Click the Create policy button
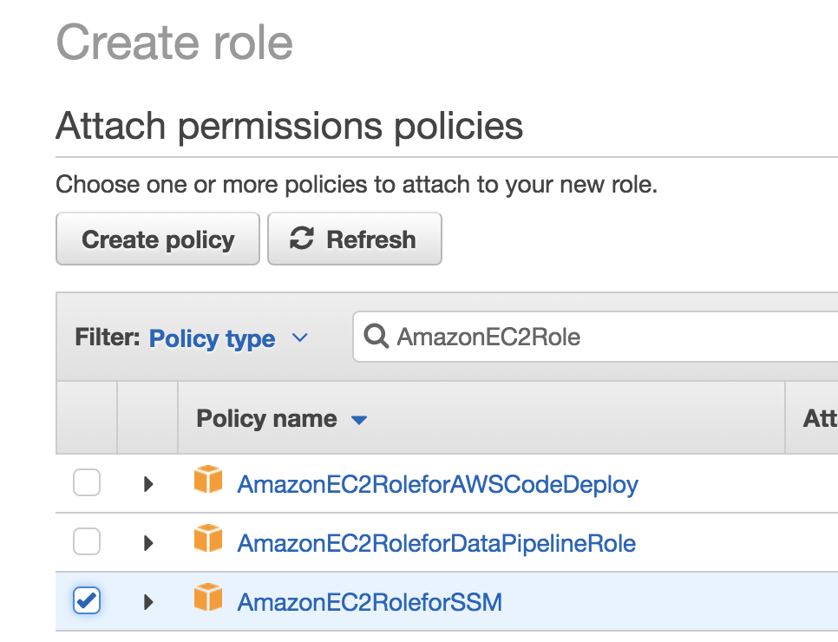This screenshot has width=838, height=642. [x=158, y=239]
